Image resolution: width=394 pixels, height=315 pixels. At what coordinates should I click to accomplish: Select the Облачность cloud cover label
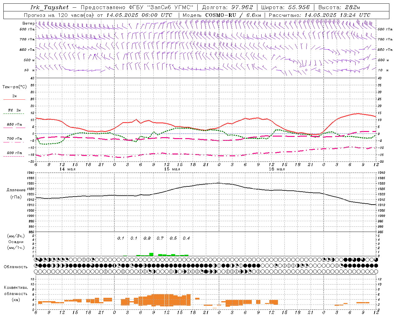click(16, 267)
